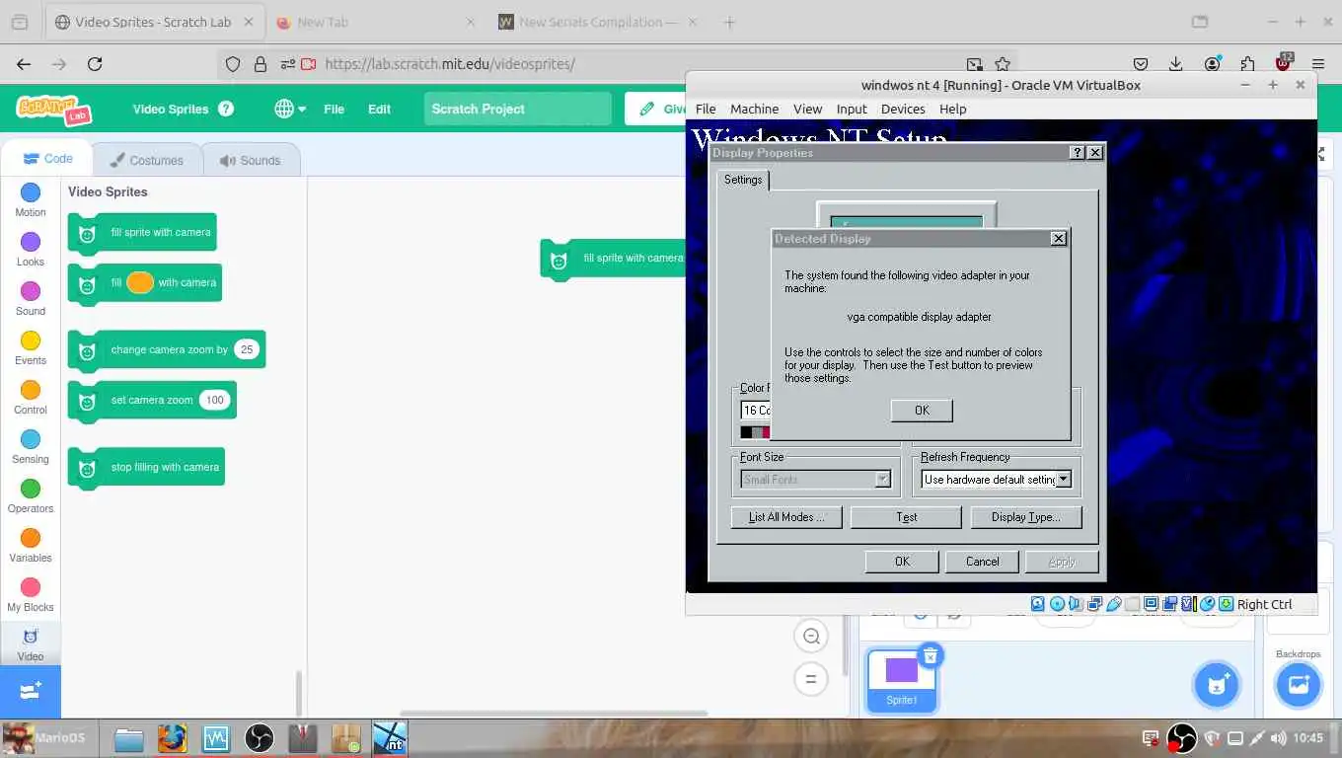Click OK in Detected Display dialog

coord(922,411)
